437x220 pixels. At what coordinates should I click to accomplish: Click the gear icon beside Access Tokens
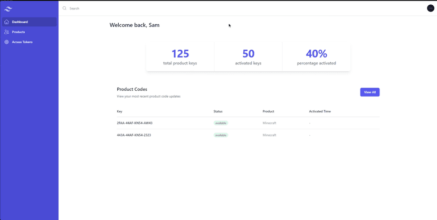click(x=6, y=42)
